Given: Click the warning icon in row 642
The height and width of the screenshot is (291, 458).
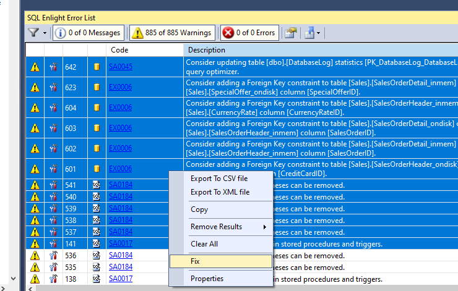Looking at the screenshot, I should click(35, 67).
